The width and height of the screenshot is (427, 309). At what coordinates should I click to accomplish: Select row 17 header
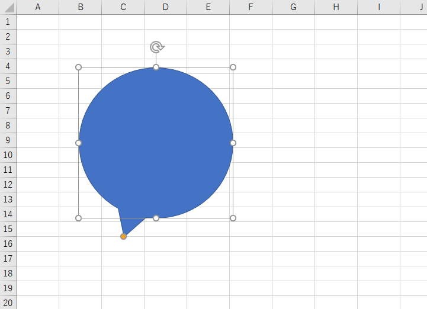pyautogui.click(x=8, y=259)
